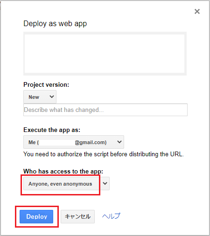Click the @gmail.com portion of executor selector
The width and height of the screenshot is (210, 236).
(91, 142)
